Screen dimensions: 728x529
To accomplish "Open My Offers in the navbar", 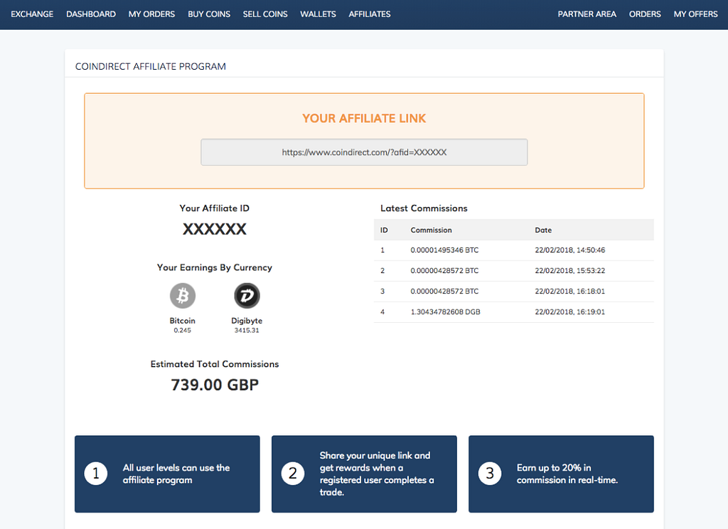I will tap(695, 14).
